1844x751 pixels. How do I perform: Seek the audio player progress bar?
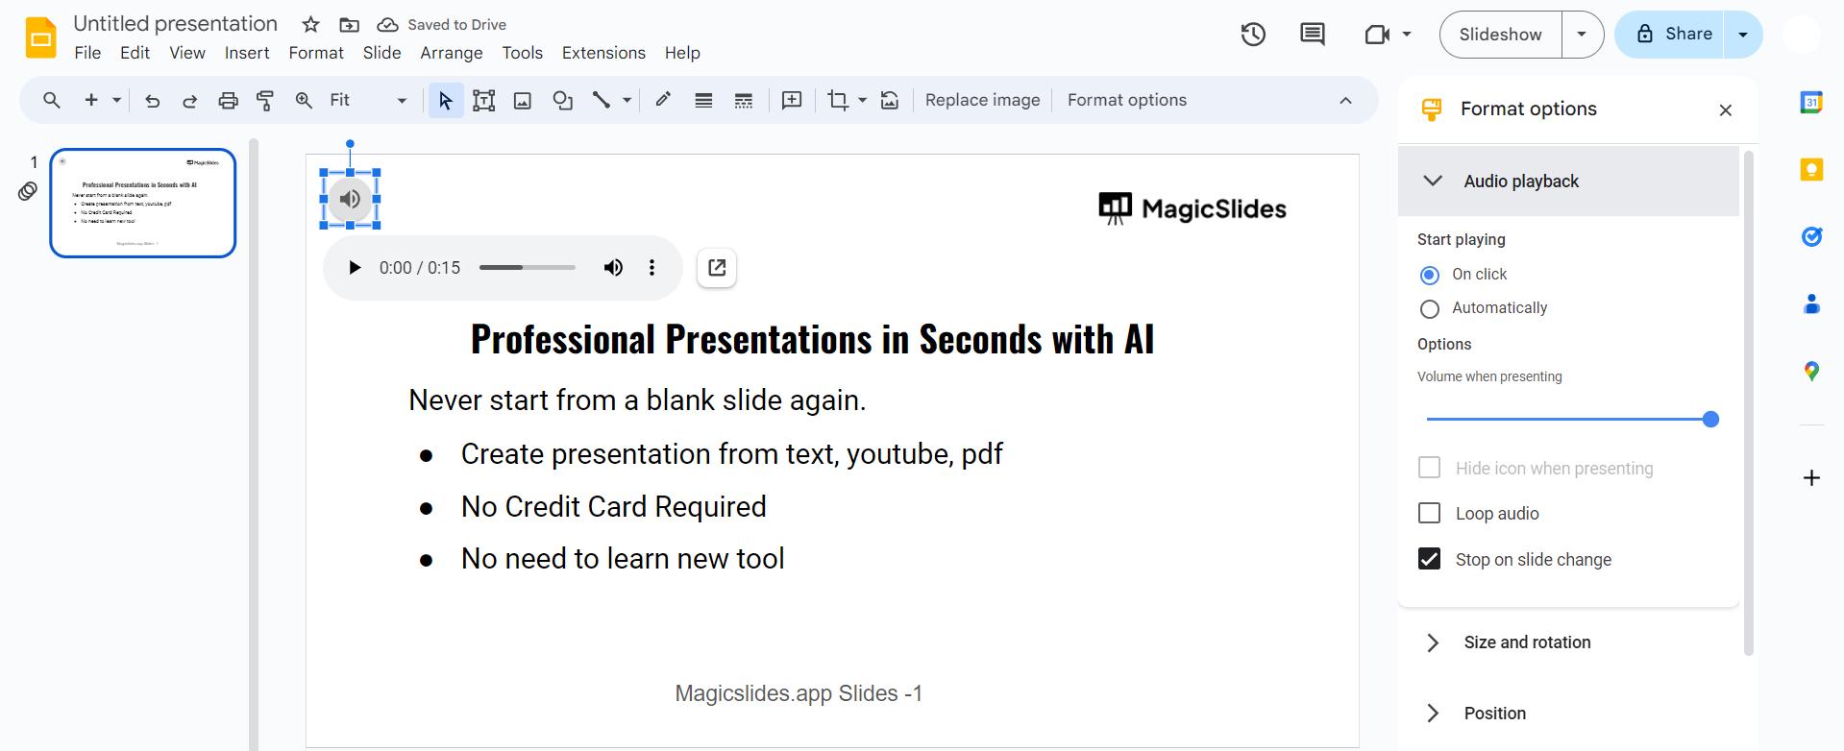coord(528,268)
